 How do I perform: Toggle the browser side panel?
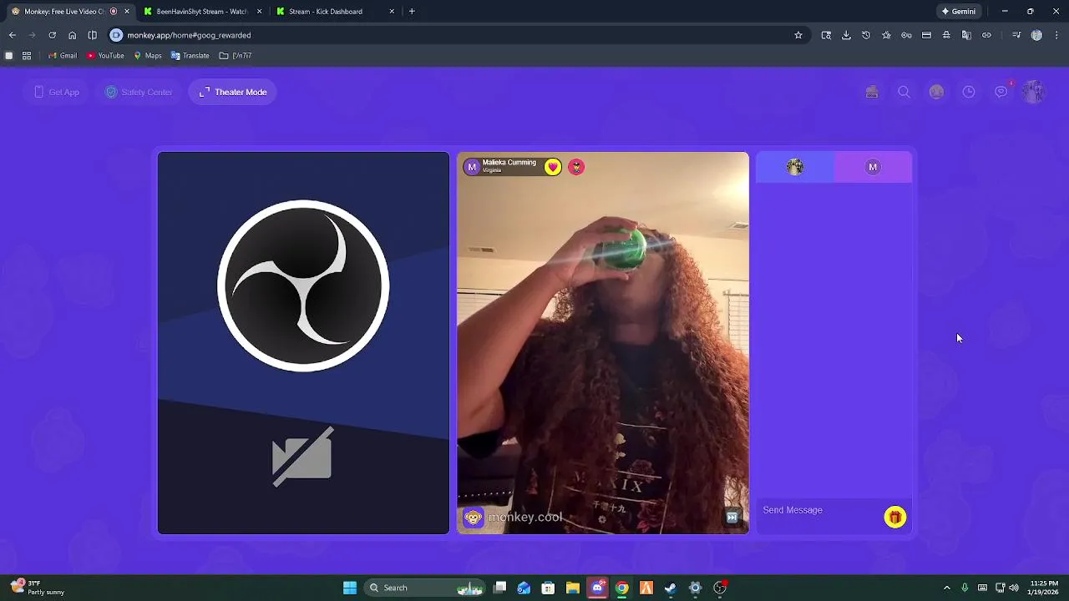[x=92, y=35]
